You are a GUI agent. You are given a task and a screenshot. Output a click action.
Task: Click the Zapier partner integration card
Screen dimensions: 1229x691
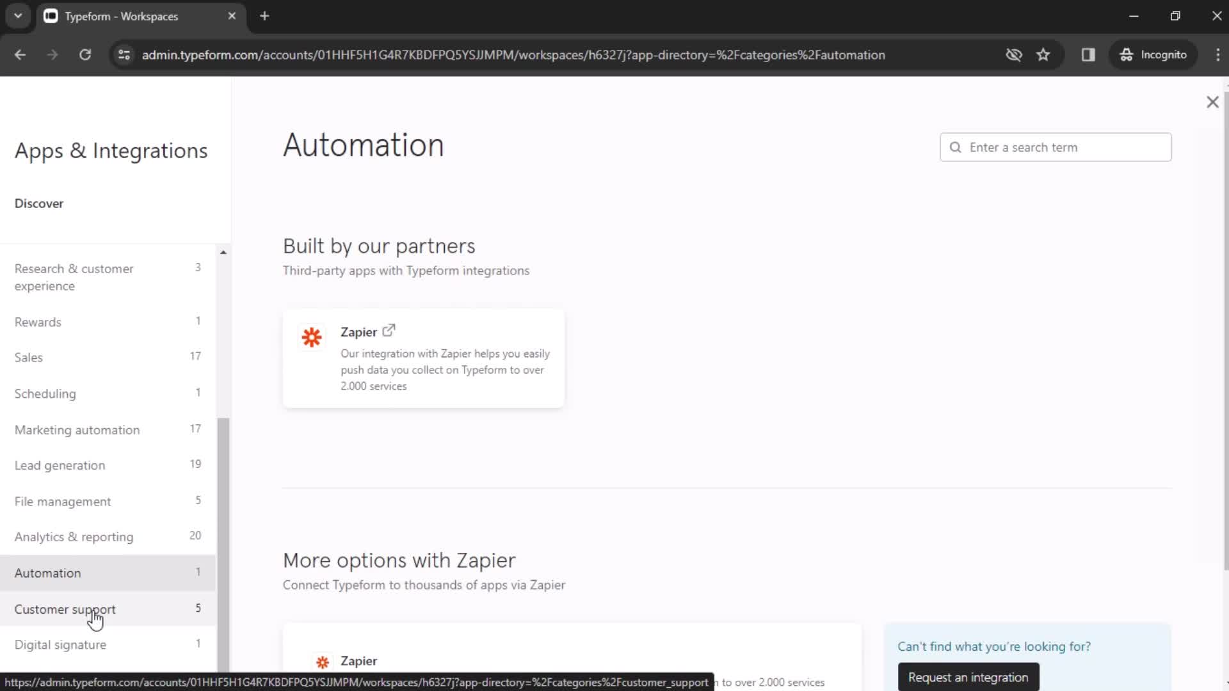[x=424, y=357]
